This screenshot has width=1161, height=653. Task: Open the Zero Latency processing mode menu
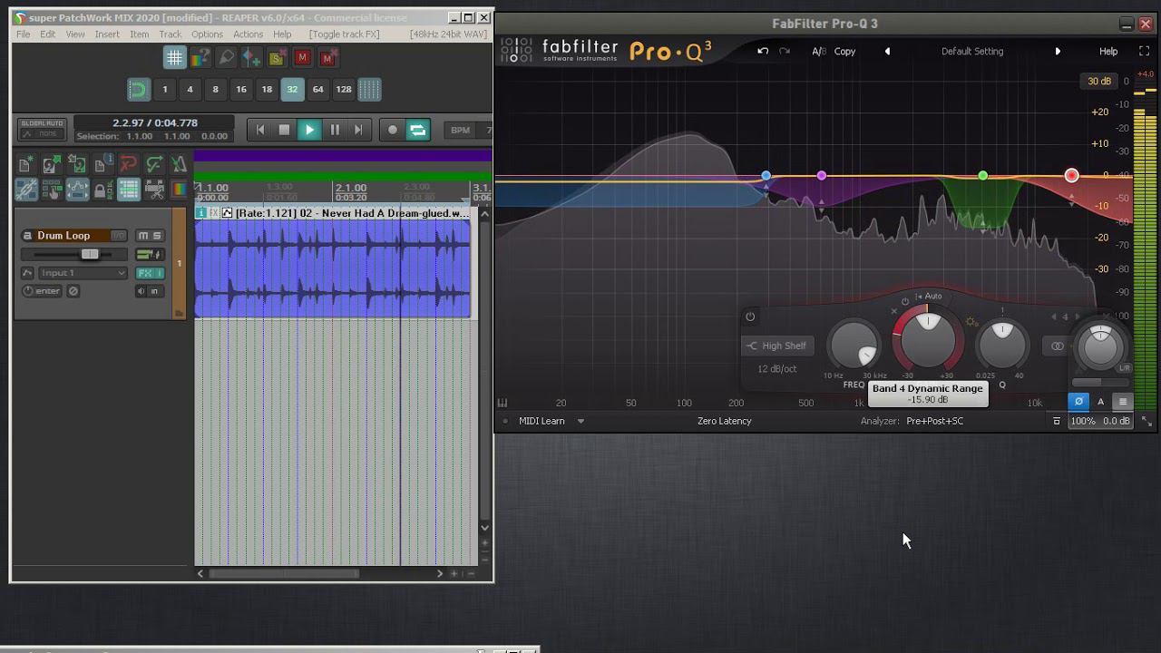pos(724,421)
